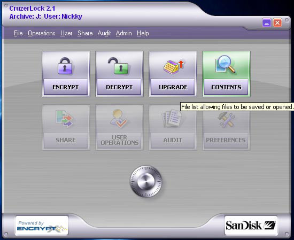Screen dimensions: 294x240
Task: Open the Share menu
Action: point(85,33)
